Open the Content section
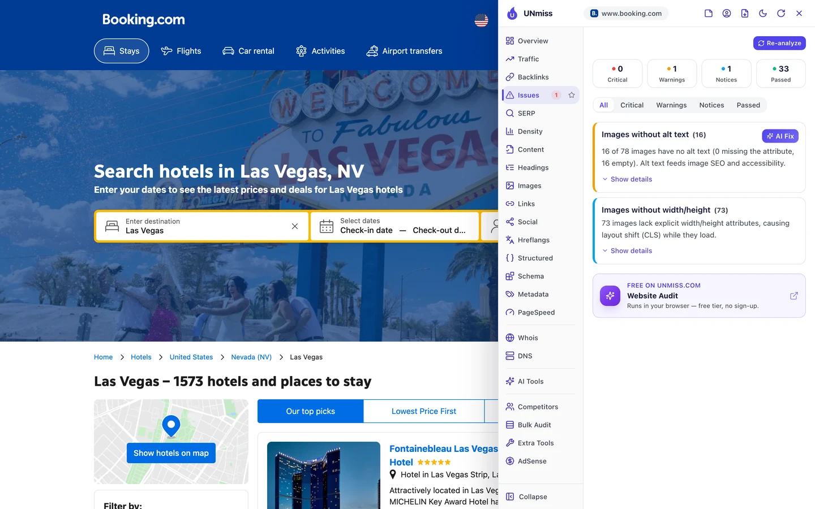 click(541, 149)
